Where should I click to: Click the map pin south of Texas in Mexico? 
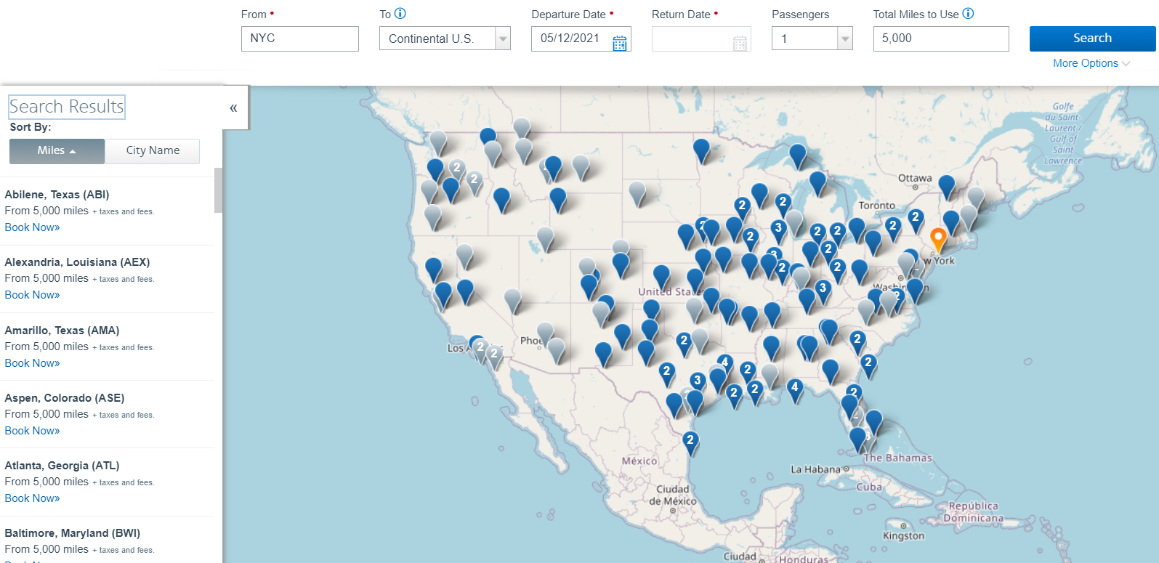point(690,442)
